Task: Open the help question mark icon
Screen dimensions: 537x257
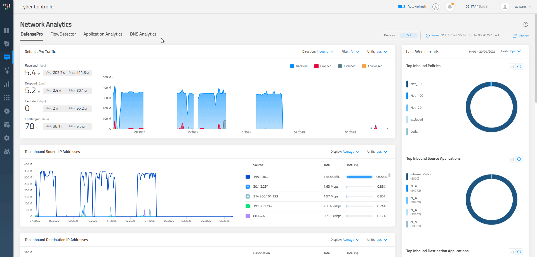Action: coord(526,24)
